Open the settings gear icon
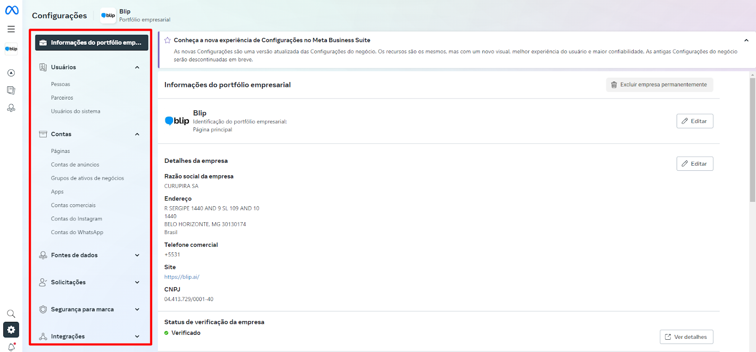This screenshot has width=756, height=352. click(11, 330)
